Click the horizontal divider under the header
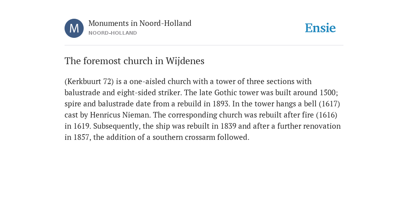Screen dimensions: 408x204 204,45
